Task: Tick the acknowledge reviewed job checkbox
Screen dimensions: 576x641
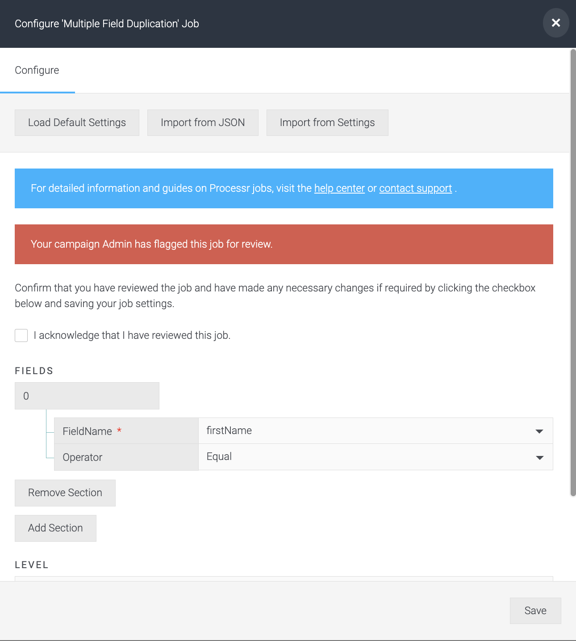Action: point(21,335)
